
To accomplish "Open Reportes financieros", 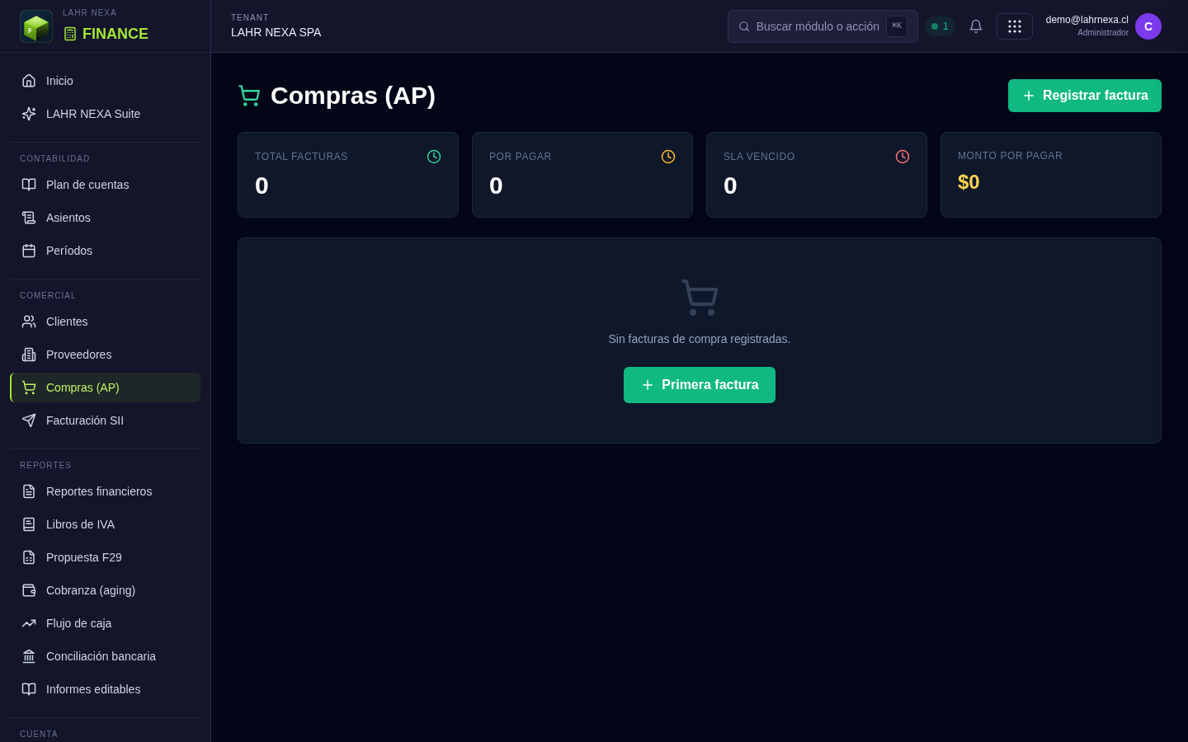I will 106,491.
